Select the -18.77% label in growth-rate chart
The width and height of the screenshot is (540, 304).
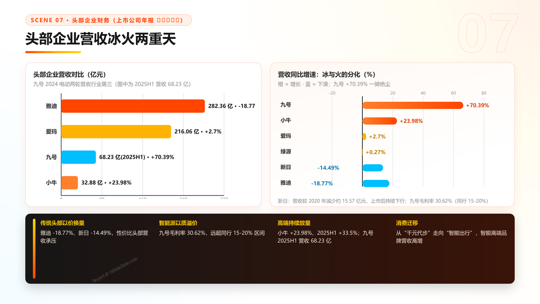point(322,183)
